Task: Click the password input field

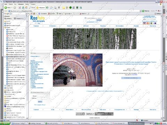Action: (42, 98)
